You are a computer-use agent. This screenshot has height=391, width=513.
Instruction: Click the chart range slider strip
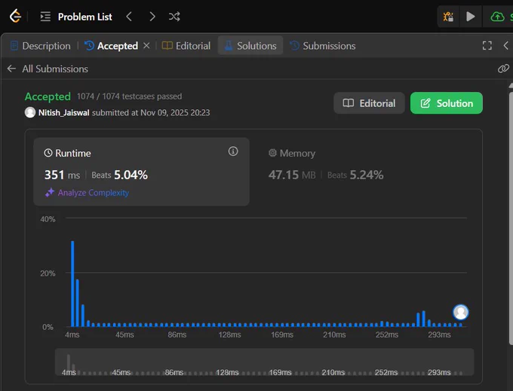[264, 362]
